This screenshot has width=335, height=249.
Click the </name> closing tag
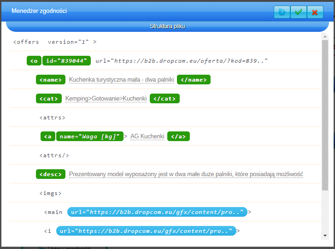(x=194, y=80)
